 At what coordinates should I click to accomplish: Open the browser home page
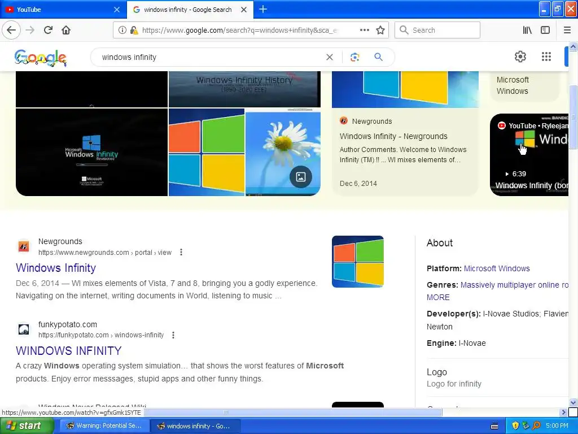tap(66, 30)
